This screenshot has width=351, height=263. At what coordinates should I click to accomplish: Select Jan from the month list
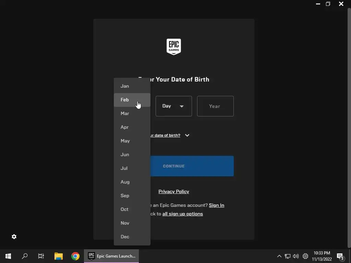(x=132, y=86)
